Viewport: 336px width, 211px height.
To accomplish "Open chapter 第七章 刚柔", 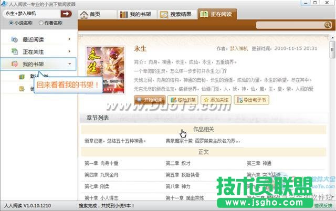I will [x=97, y=186].
